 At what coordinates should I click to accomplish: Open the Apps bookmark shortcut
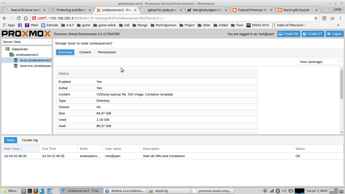[x=9, y=25]
